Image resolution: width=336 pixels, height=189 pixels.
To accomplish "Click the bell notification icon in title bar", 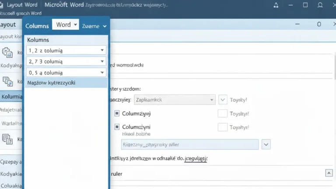I will click(276, 5).
